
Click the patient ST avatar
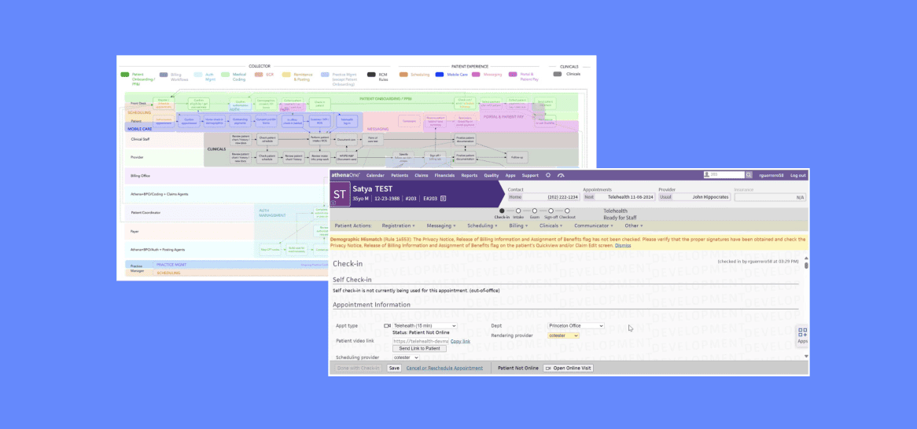pos(339,194)
